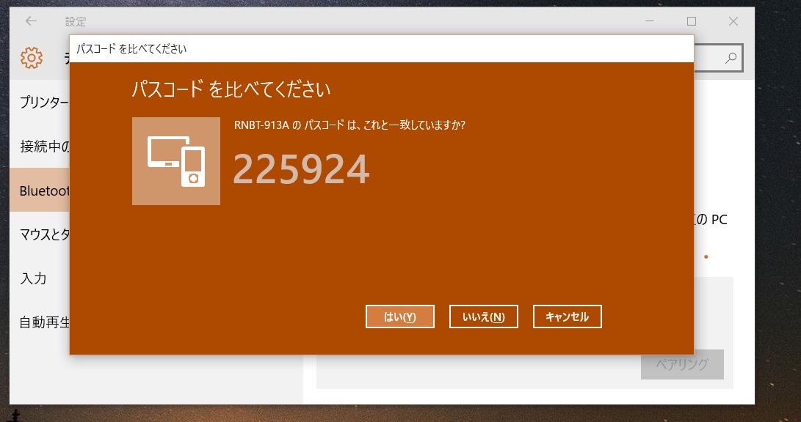Open 接続中 devices category in sidebar
801x422 pixels.
[40, 147]
